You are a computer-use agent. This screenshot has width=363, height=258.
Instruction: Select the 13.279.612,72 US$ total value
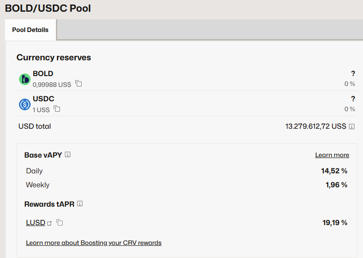316,127
